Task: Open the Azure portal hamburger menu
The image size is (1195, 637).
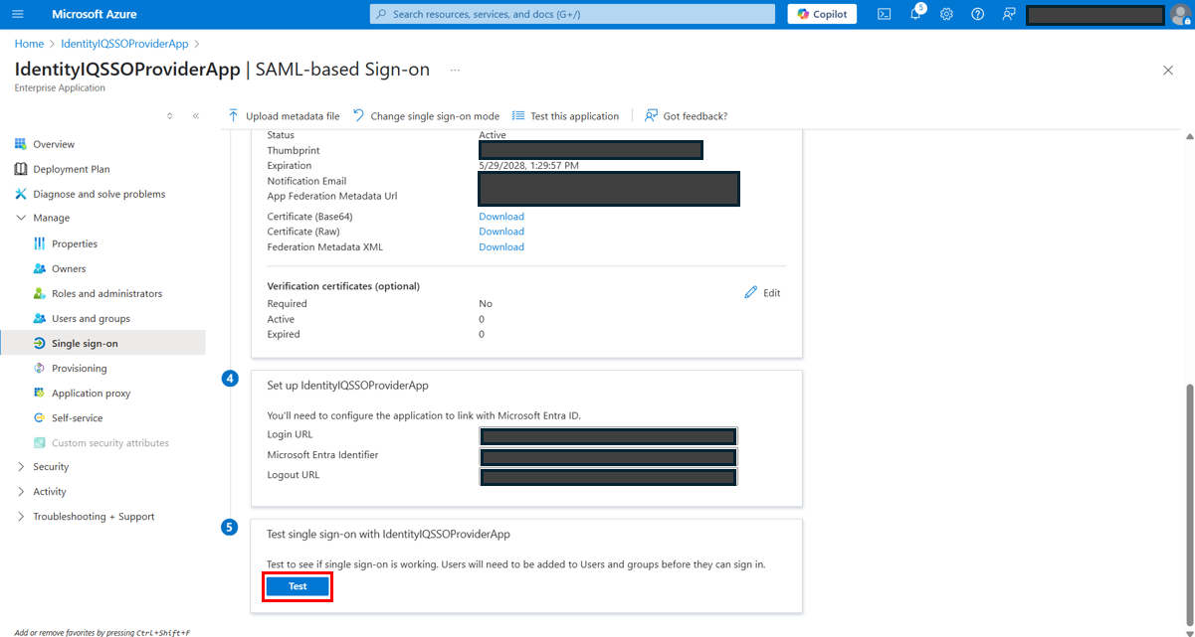Action: (18, 14)
